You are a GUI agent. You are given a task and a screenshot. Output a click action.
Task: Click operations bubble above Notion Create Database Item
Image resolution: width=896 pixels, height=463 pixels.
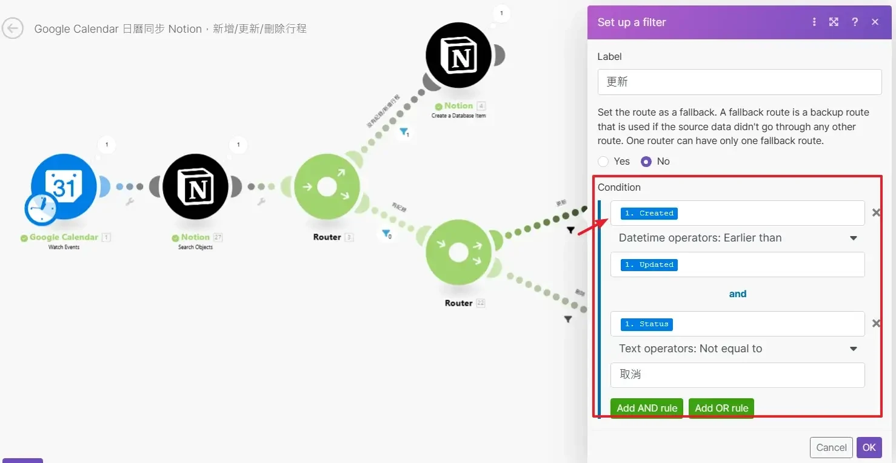coord(501,13)
